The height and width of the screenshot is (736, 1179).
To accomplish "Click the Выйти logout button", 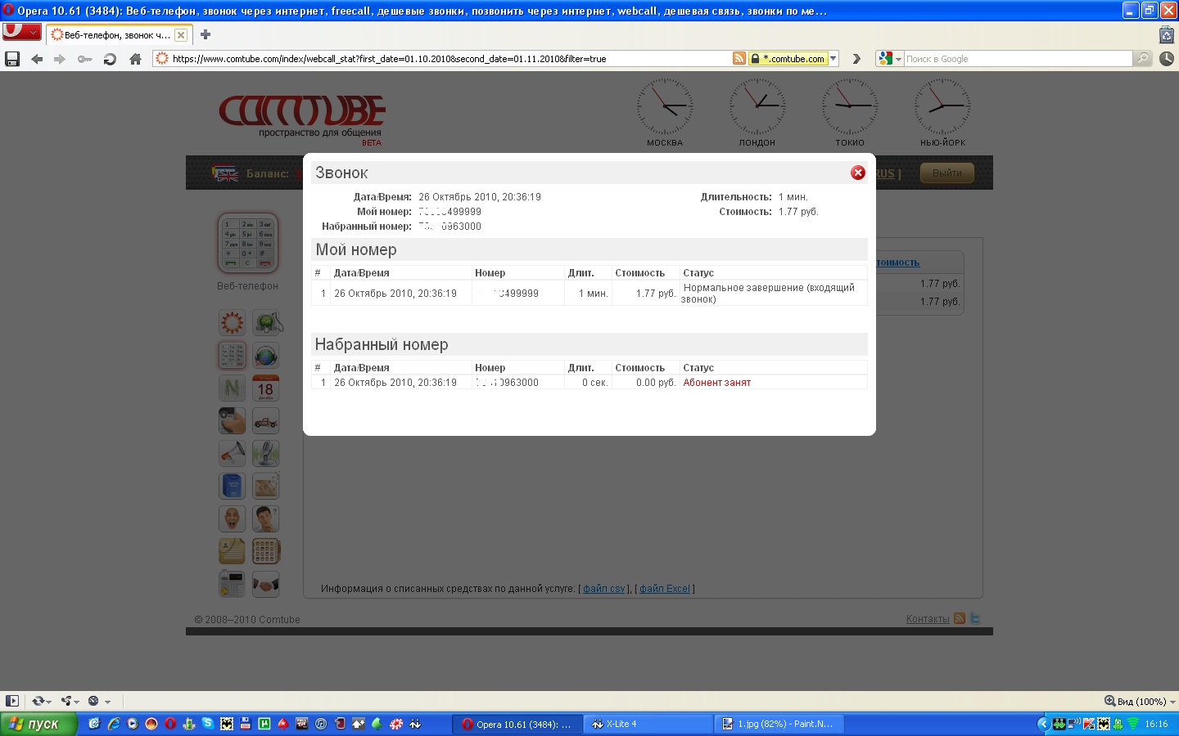I will [947, 173].
